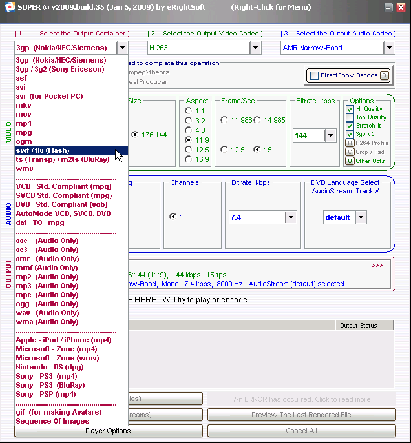
Task: Click the >>> arrows in output panel
Action: 377,265
